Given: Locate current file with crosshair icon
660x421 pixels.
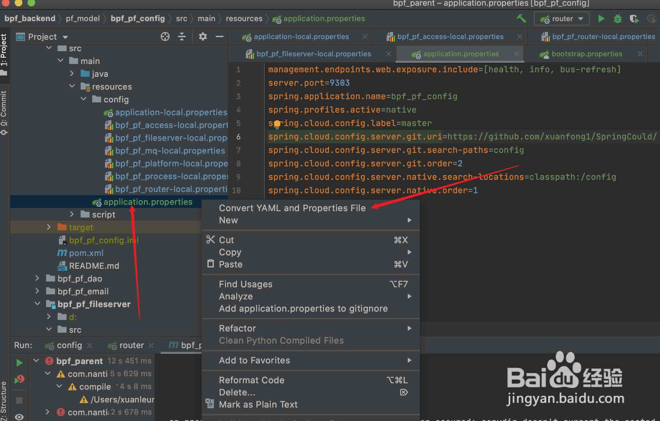Looking at the screenshot, I should click(165, 36).
